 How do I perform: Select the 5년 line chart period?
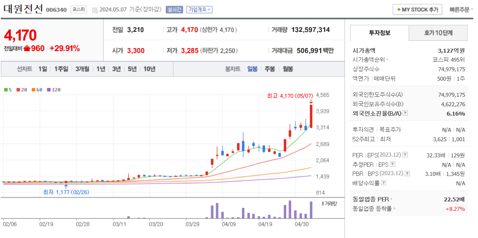132,69
